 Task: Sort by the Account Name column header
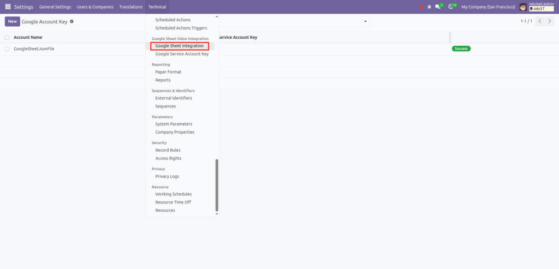[x=28, y=38]
